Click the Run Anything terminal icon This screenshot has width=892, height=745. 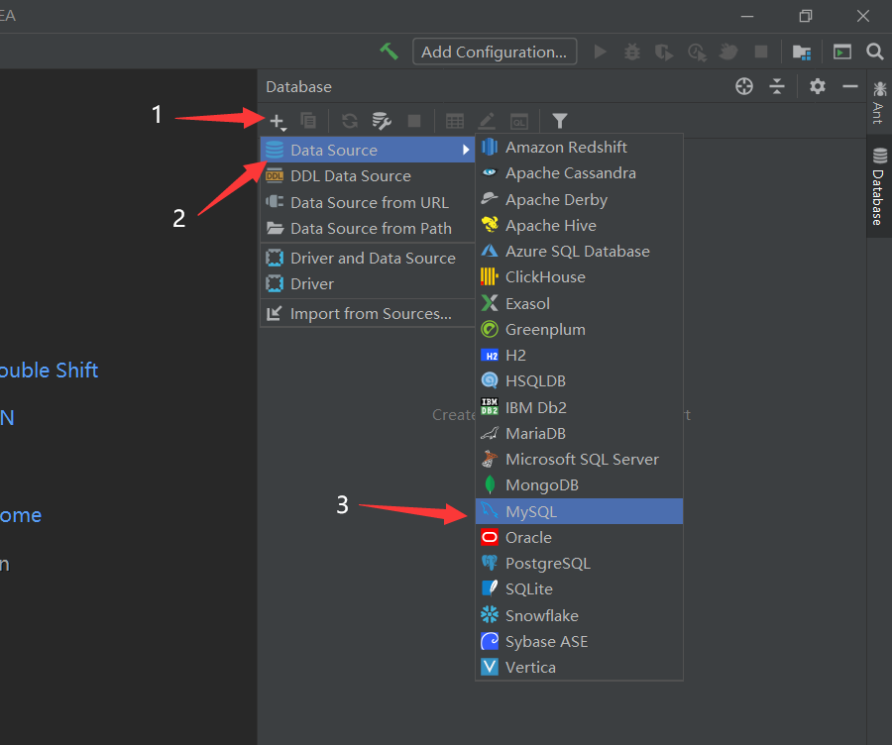coord(841,52)
